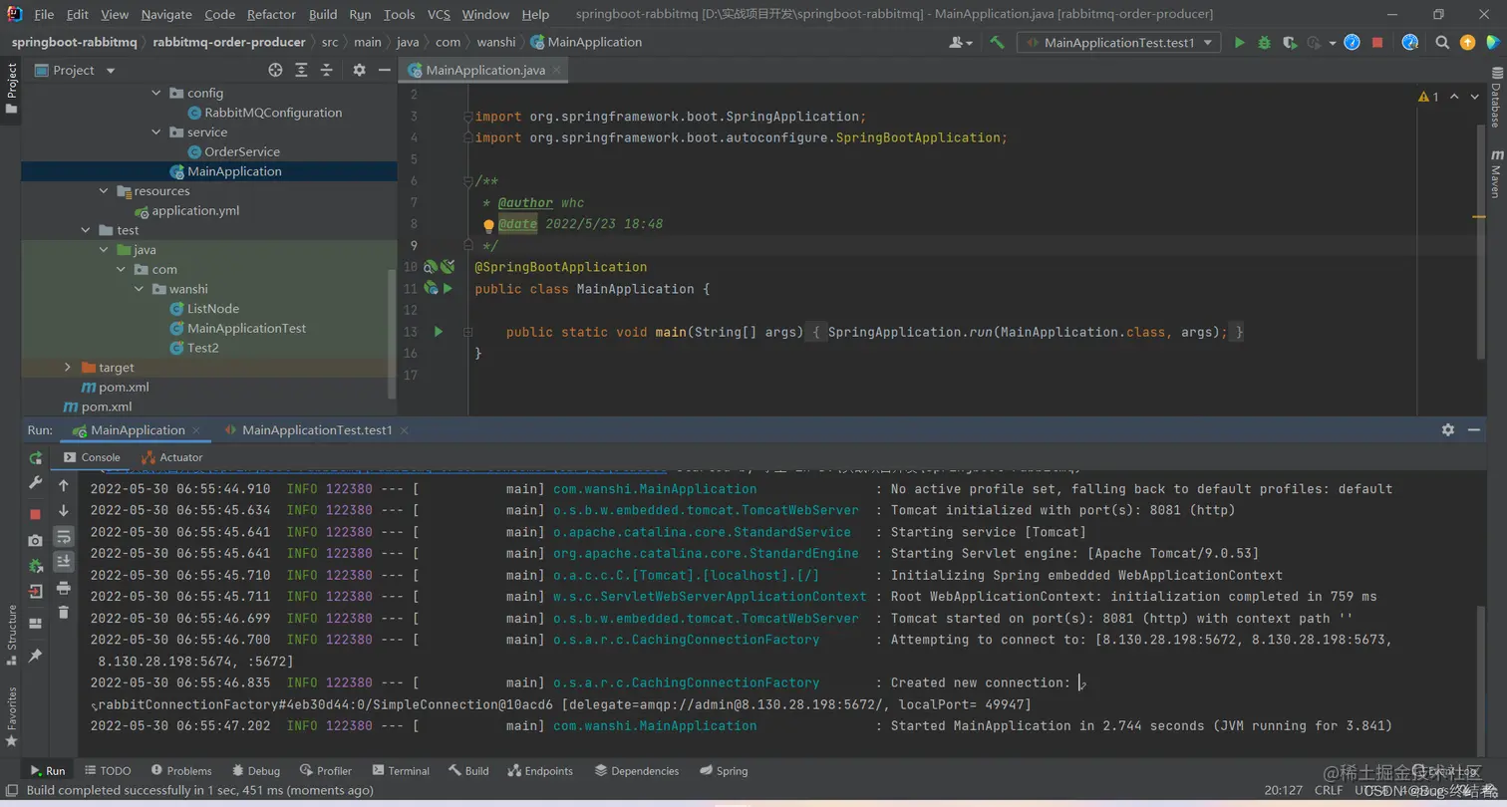Click the rabbitmq-order-producer breadcrumb

click(x=228, y=42)
